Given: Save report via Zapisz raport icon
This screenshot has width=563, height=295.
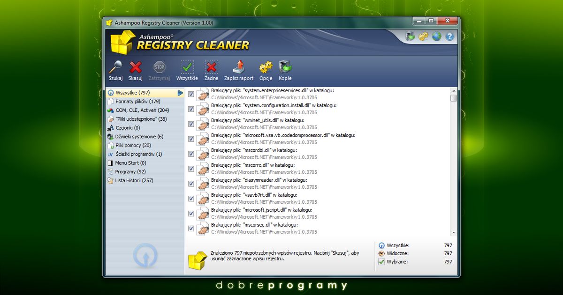Looking at the screenshot, I should coord(239,67).
